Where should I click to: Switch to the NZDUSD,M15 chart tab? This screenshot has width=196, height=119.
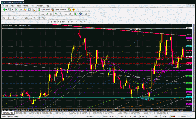tap(161, 113)
